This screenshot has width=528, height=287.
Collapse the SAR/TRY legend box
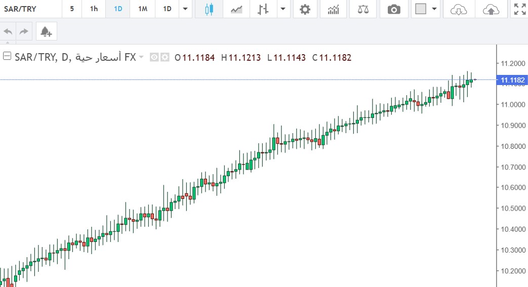click(x=7, y=57)
